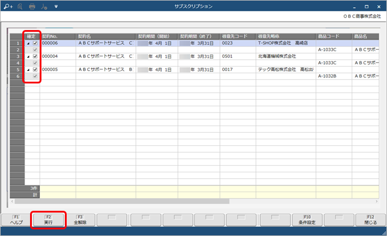Click the 3件 count footer cell
This screenshot has width=387, height=236.
pos(25,189)
